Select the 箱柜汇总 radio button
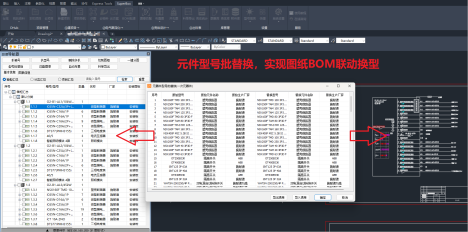The width and height of the screenshot is (468, 232). pyautogui.click(x=4, y=79)
